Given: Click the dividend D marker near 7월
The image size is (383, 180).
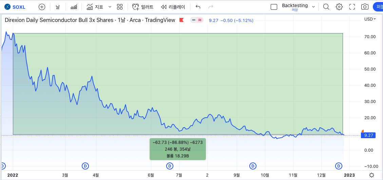Looking at the screenshot, I should (170, 166).
